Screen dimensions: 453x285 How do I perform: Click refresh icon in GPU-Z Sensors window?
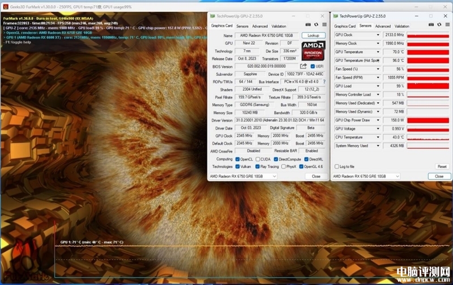tap(439, 25)
